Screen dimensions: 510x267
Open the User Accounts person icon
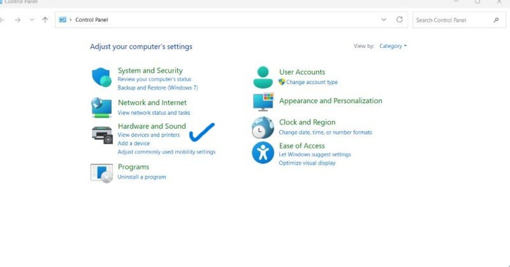[263, 77]
